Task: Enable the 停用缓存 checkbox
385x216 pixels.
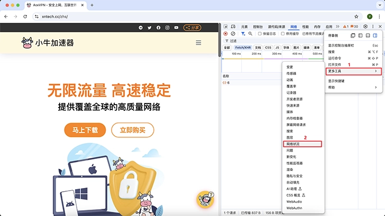Action: tap(282, 34)
